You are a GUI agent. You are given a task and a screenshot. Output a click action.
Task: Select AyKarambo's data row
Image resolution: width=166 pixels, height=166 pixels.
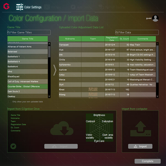point(107,64)
